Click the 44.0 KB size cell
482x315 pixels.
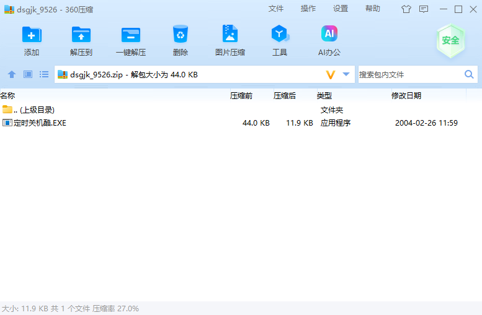(x=256, y=123)
